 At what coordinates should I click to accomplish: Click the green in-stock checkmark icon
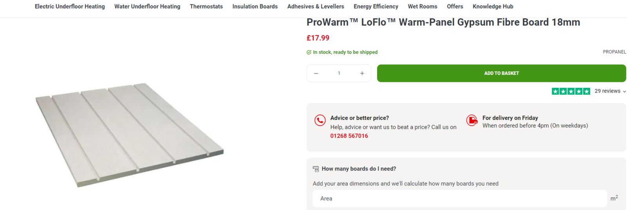click(x=309, y=52)
